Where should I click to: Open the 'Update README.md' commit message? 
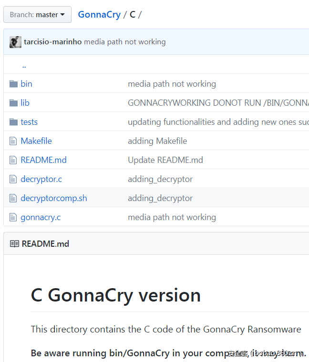click(165, 160)
